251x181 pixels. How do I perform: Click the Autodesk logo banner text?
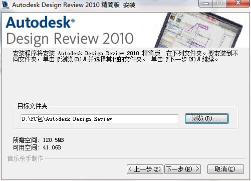[40, 22]
